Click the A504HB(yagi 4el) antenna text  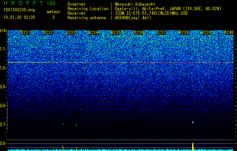pyautogui.click(x=133, y=18)
